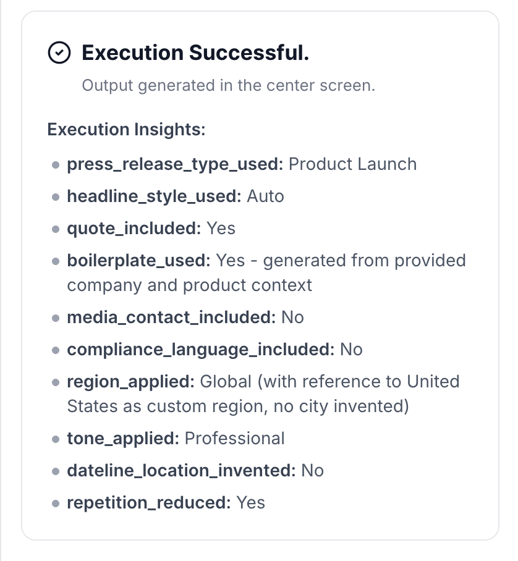The image size is (518, 561).
Task: Click the "Execution Successful." heading
Action: tap(195, 53)
